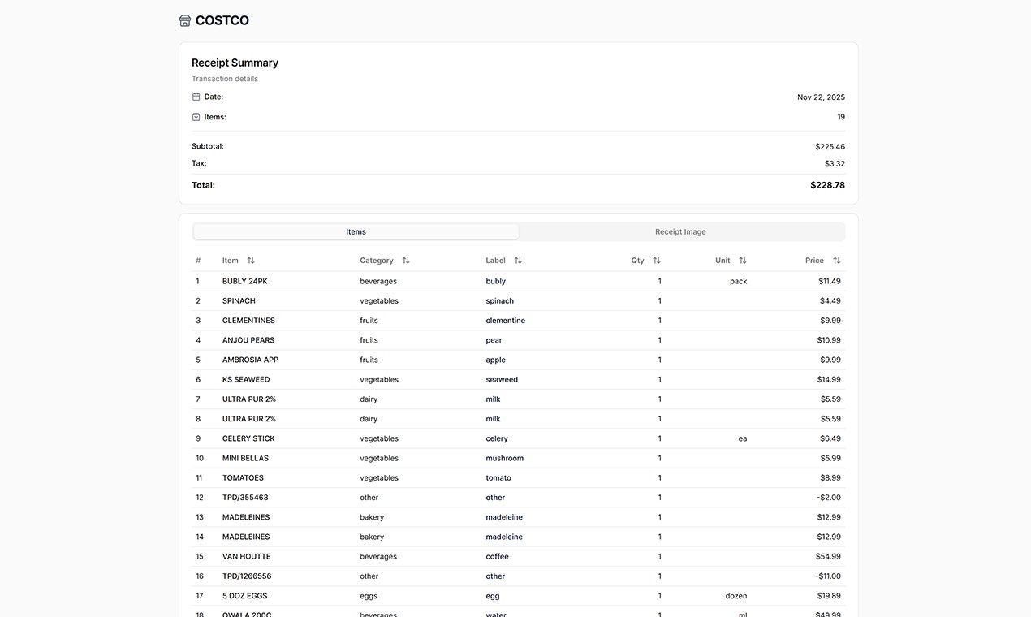Screen dimensions: 1031x617
Task: Click the VAN HOUTTE item name
Action: click(247, 556)
